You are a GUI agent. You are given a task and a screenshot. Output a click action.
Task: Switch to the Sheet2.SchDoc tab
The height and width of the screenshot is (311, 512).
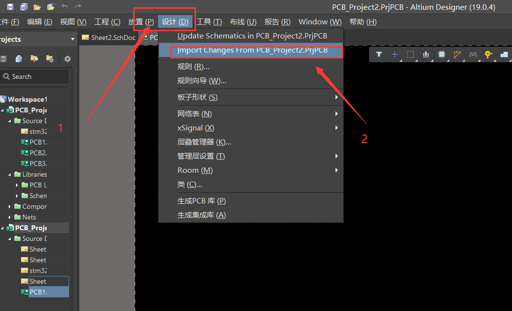(108, 37)
